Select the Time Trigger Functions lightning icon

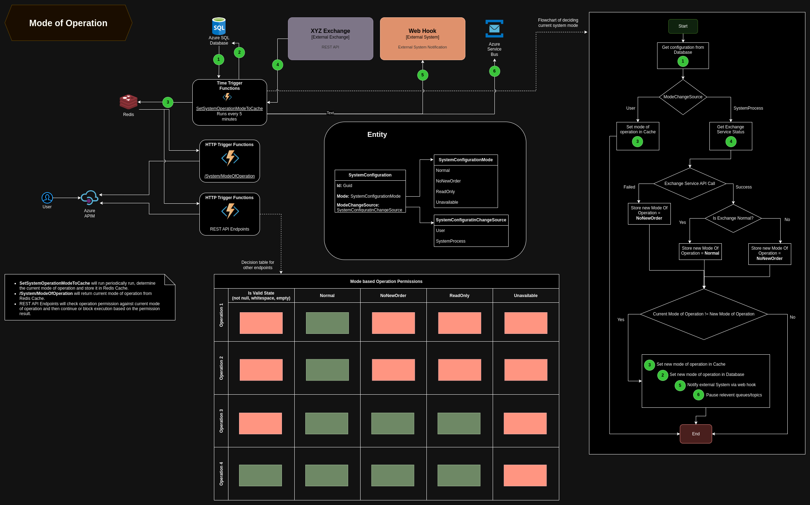[x=227, y=97]
